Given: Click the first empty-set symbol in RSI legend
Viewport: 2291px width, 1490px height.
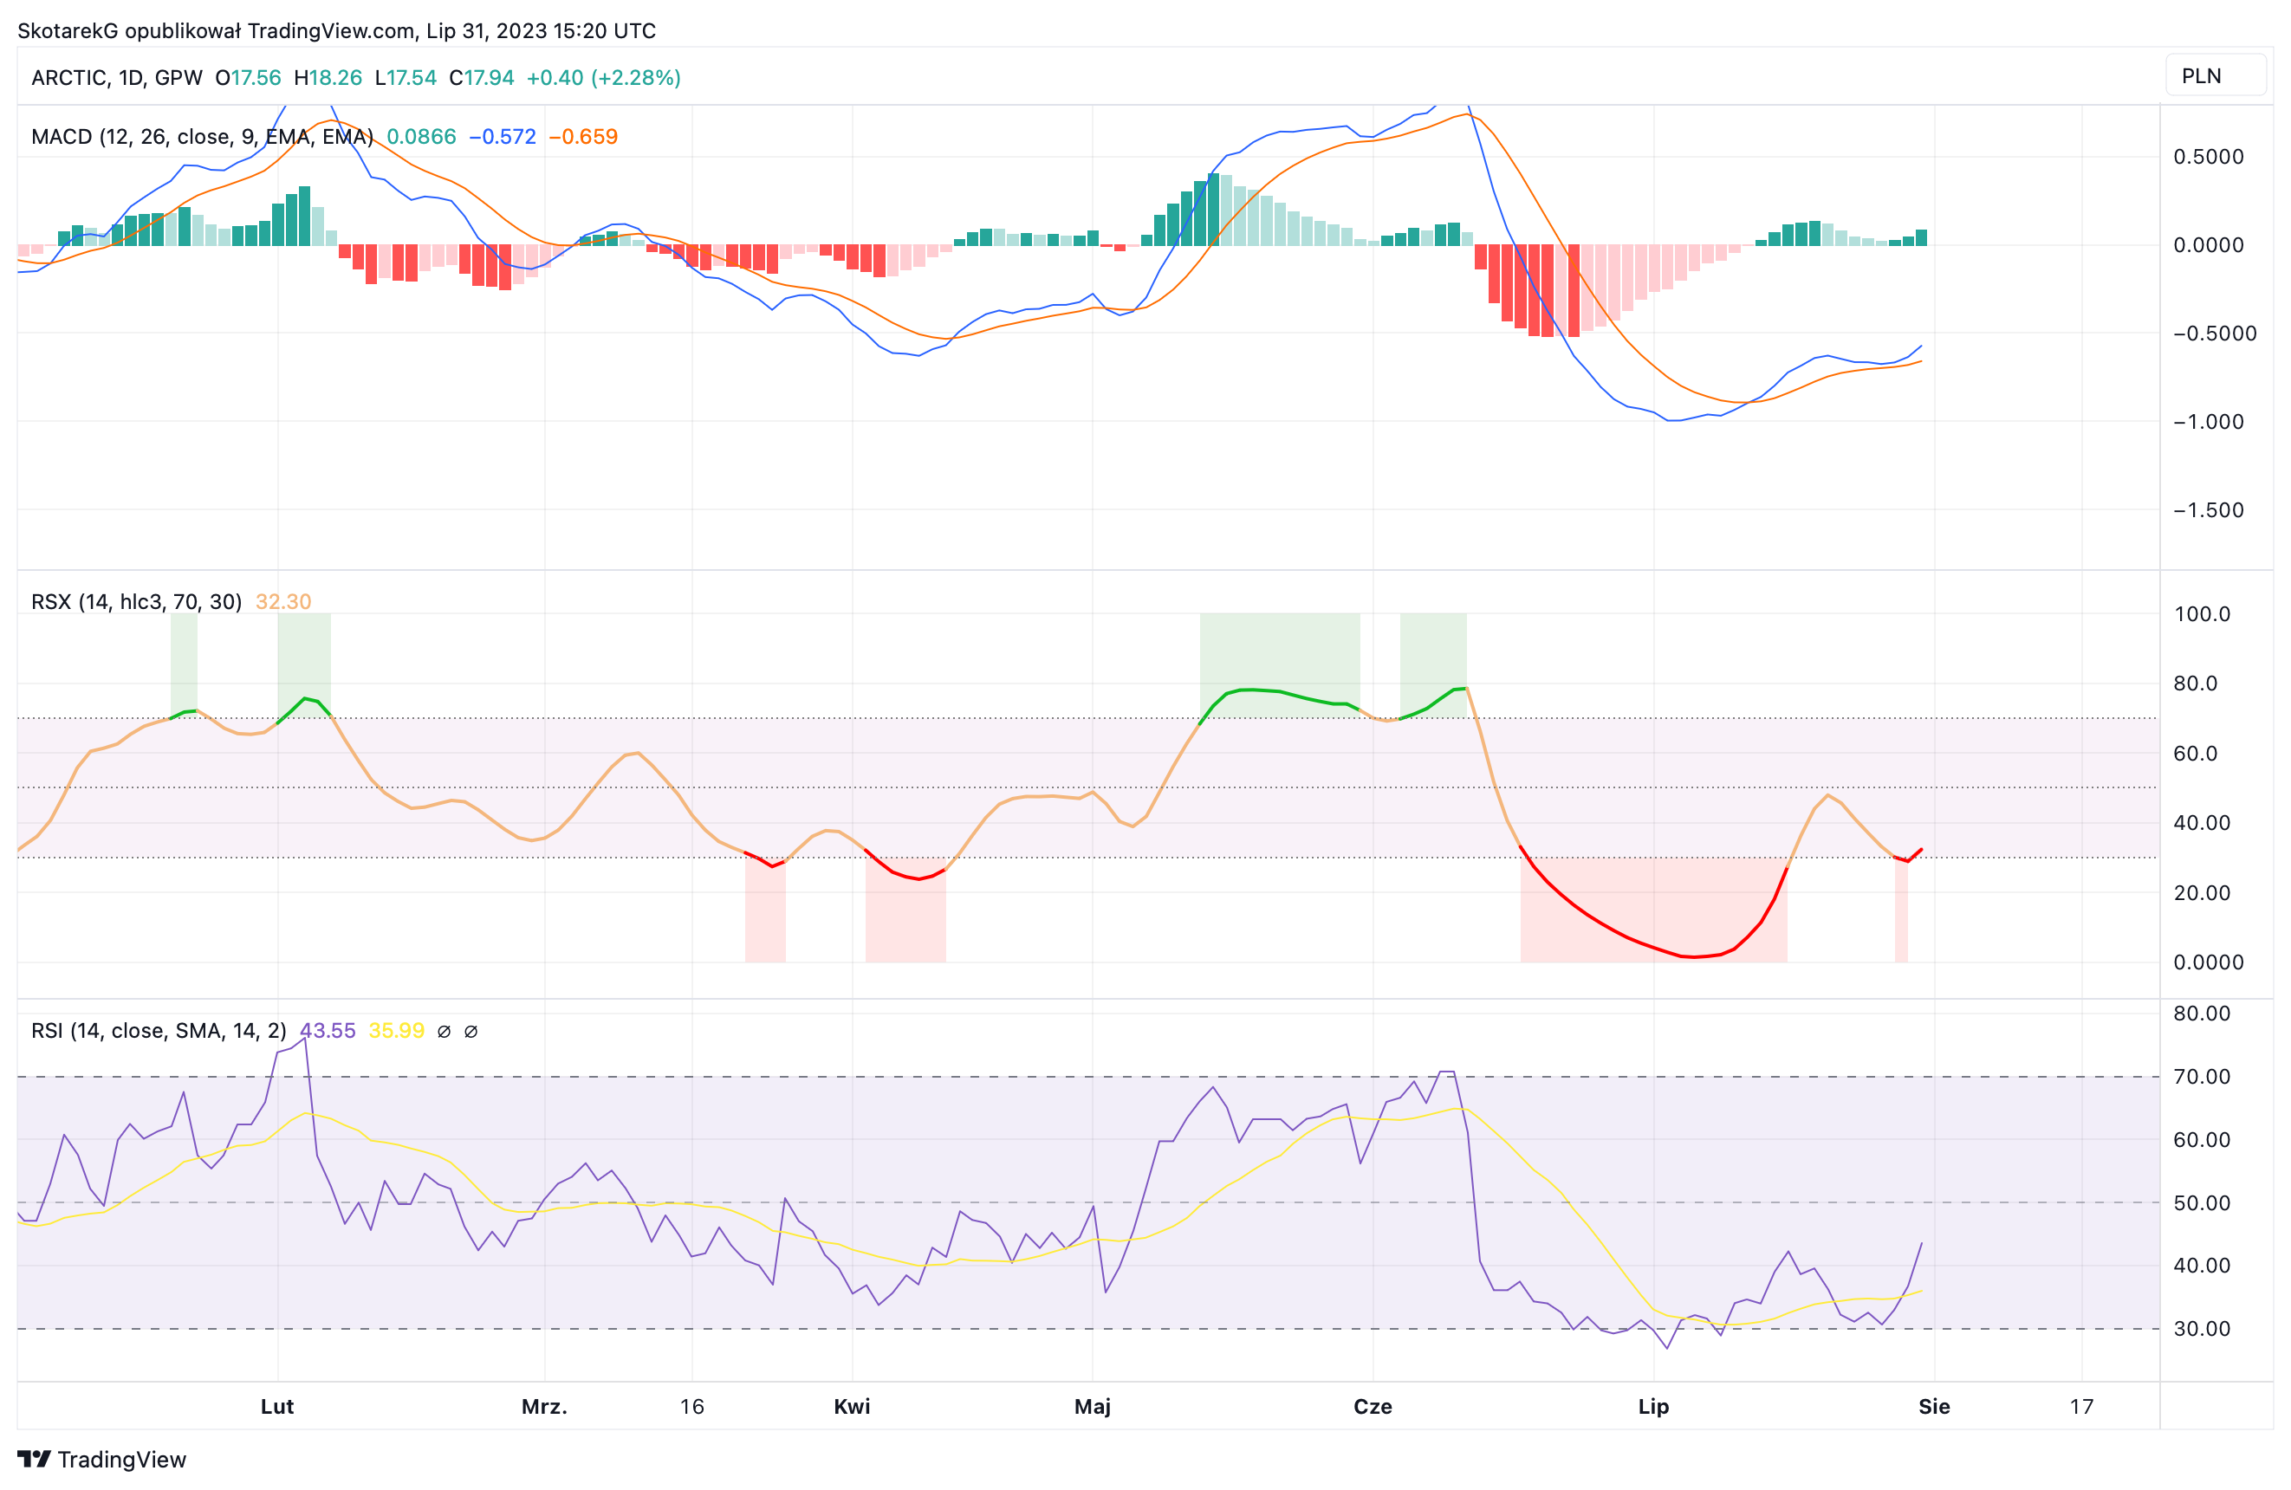Looking at the screenshot, I should 444,1032.
